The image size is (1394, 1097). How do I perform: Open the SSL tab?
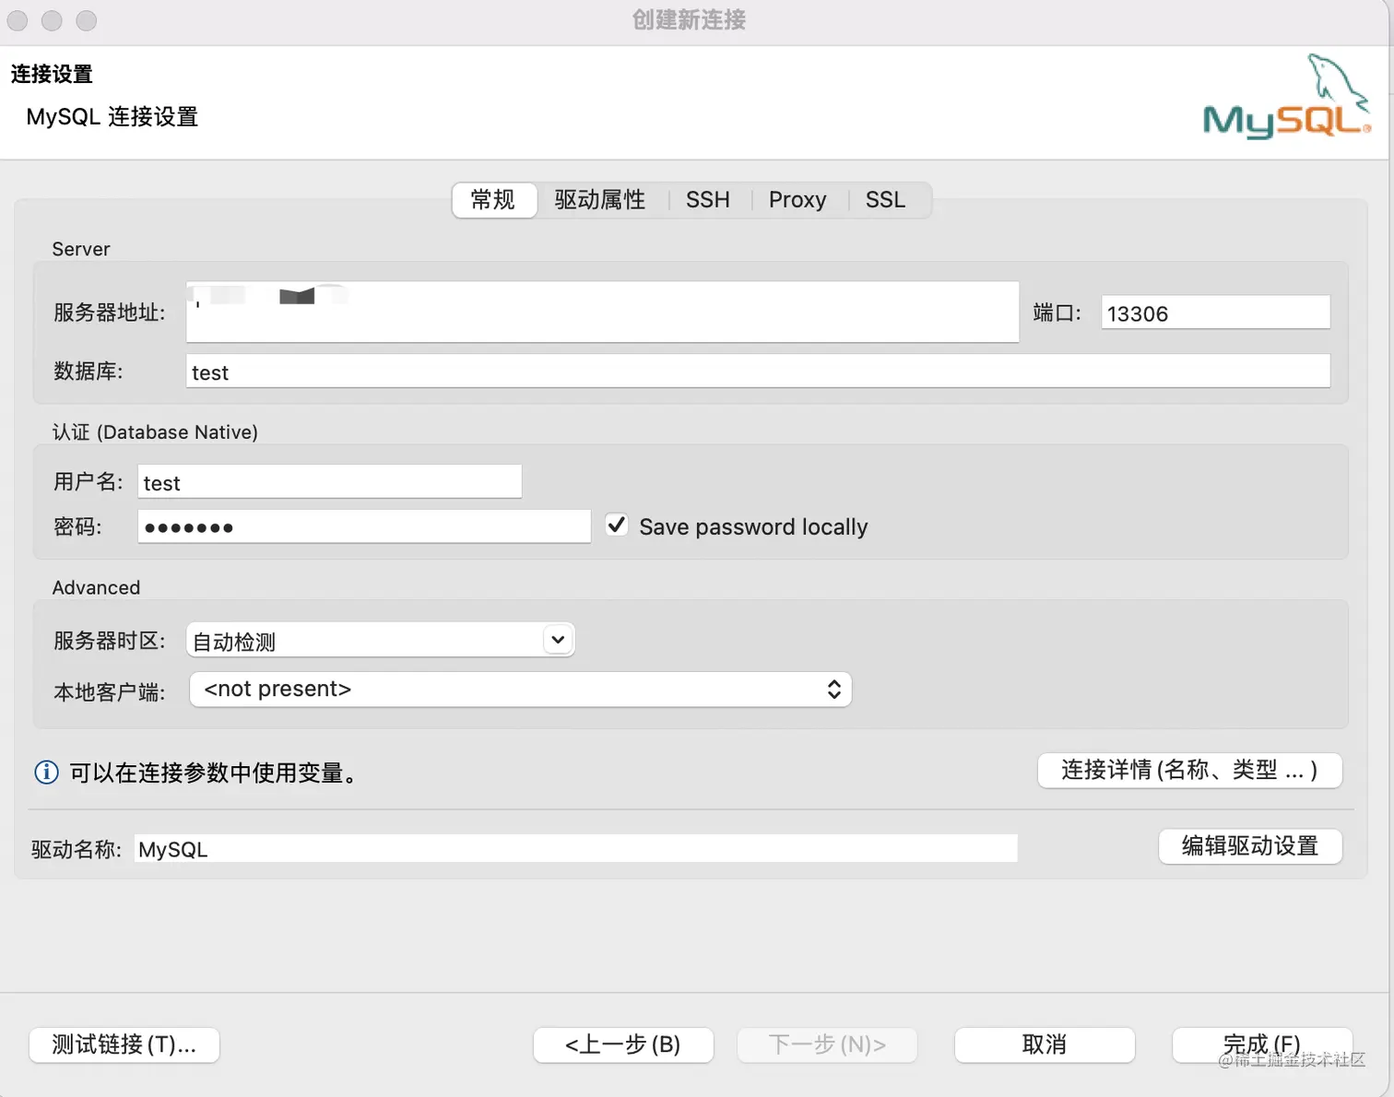pyautogui.click(x=885, y=200)
